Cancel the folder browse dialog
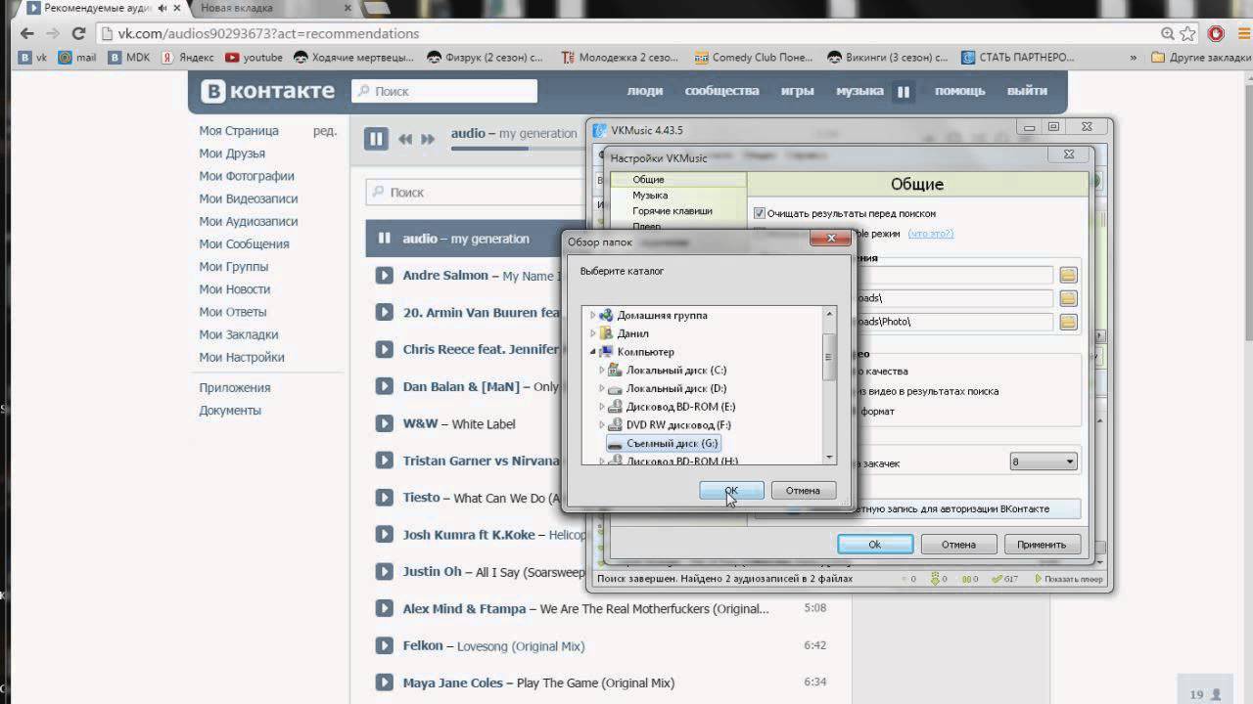 point(803,490)
